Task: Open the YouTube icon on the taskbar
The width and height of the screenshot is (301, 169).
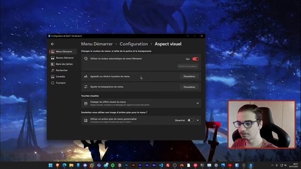Action: (230, 165)
